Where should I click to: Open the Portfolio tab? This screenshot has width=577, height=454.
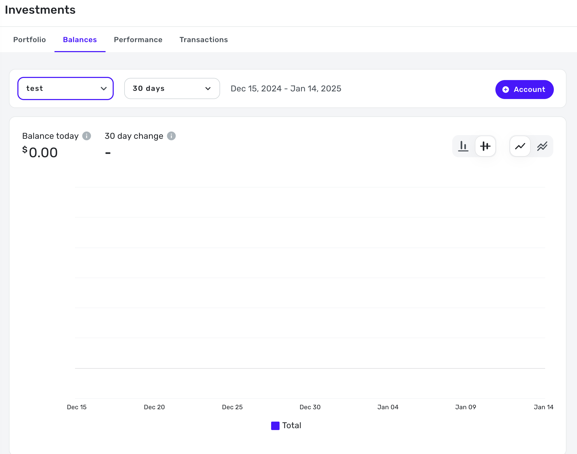tap(29, 40)
